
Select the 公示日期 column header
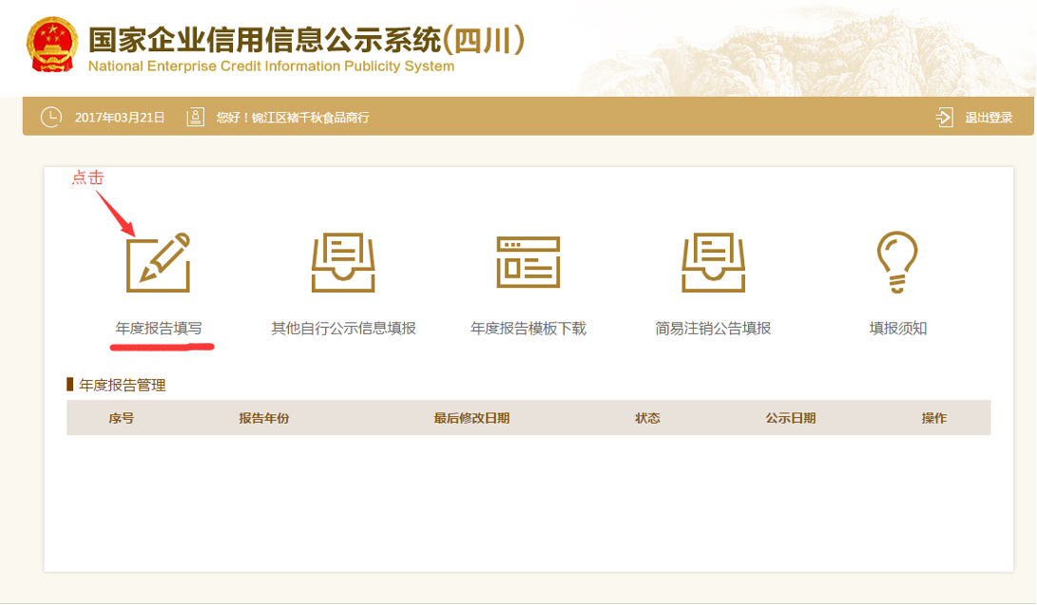click(791, 418)
